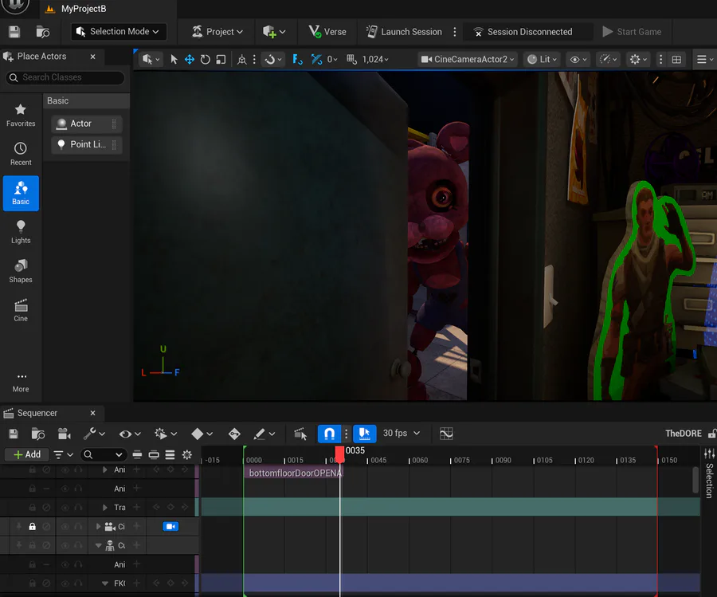The height and width of the screenshot is (597, 717).
Task: Activate the Scale tool
Action: tap(221, 59)
